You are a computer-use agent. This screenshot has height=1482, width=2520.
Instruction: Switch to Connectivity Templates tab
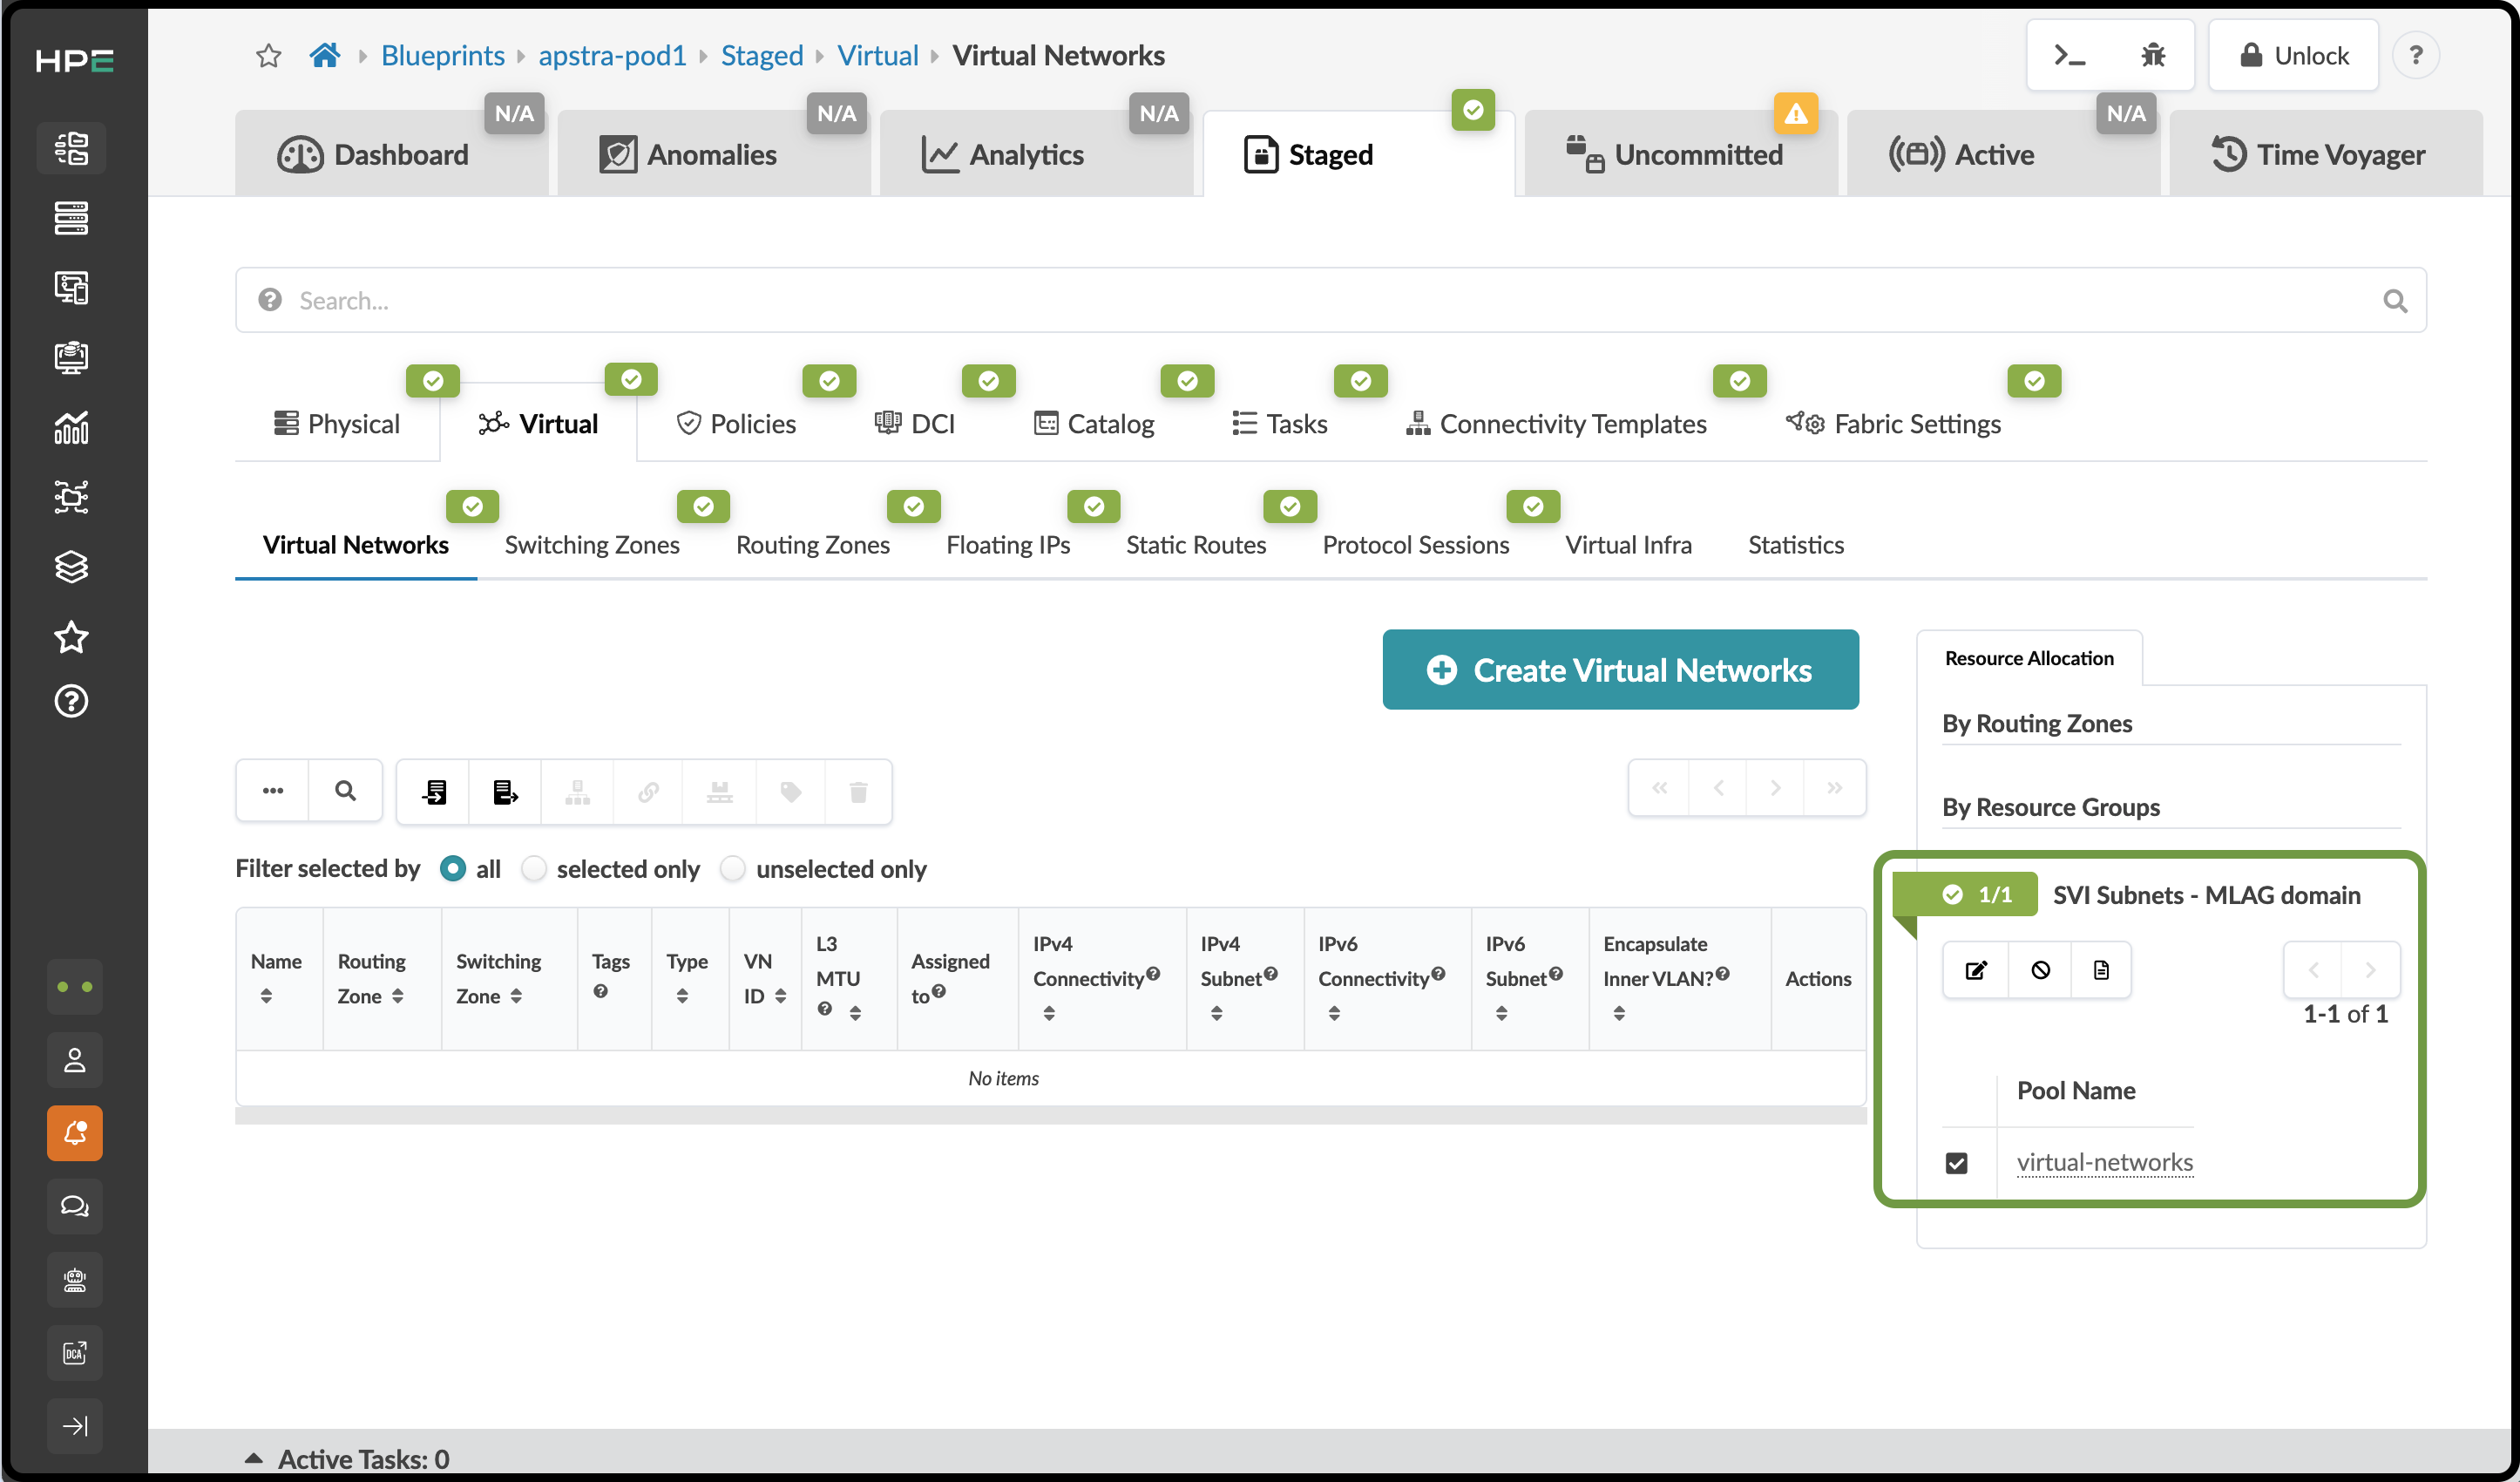coord(1556,424)
